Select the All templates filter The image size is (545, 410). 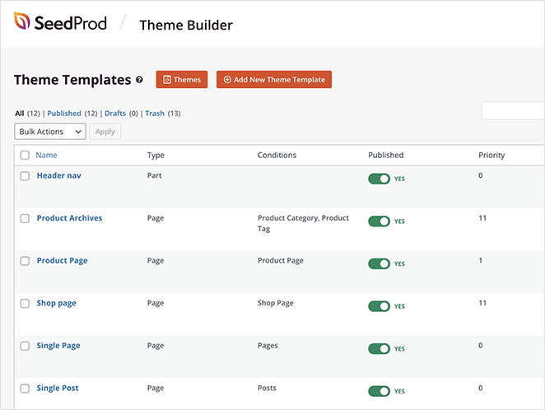click(x=20, y=114)
